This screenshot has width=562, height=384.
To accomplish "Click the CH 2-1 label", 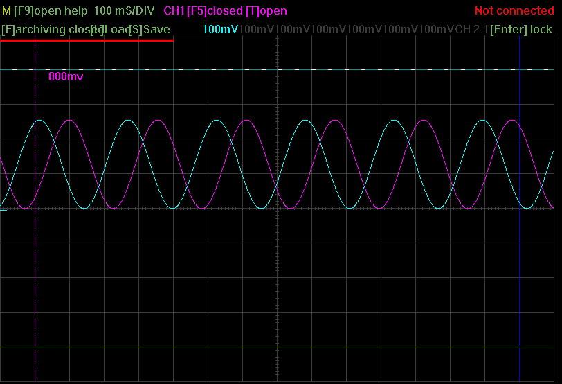I will [x=473, y=29].
